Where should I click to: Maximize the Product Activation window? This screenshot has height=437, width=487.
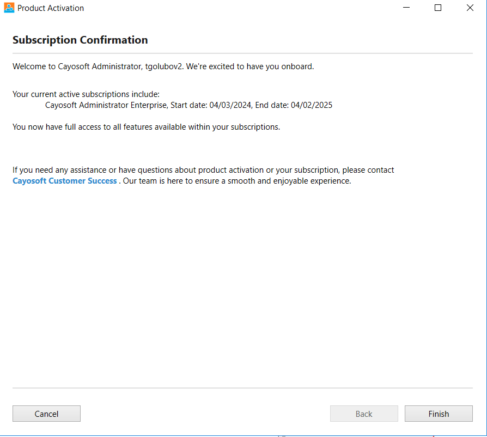(438, 8)
